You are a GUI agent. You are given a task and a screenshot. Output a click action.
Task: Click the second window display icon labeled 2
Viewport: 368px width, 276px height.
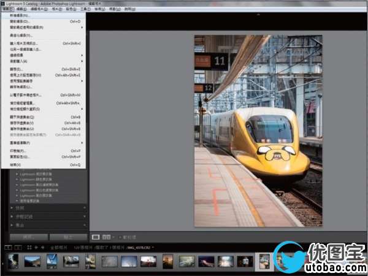pyautogui.click(x=18, y=247)
